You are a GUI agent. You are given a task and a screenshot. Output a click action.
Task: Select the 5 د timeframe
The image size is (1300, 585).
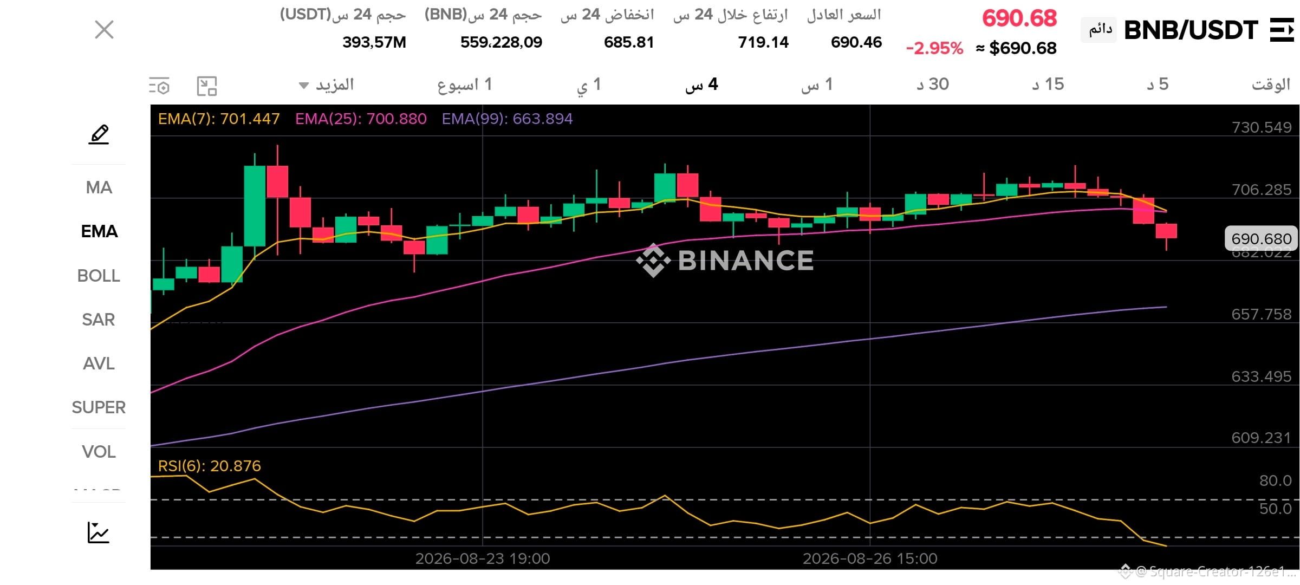[x=1158, y=85]
